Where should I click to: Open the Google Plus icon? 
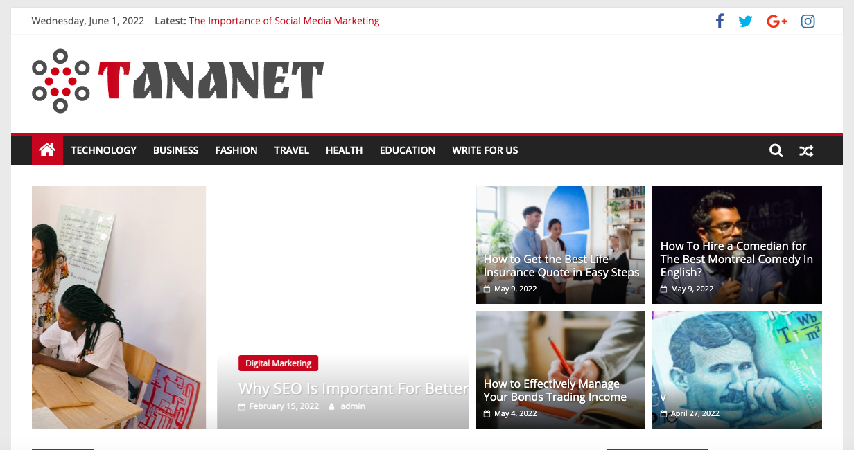[x=777, y=21]
